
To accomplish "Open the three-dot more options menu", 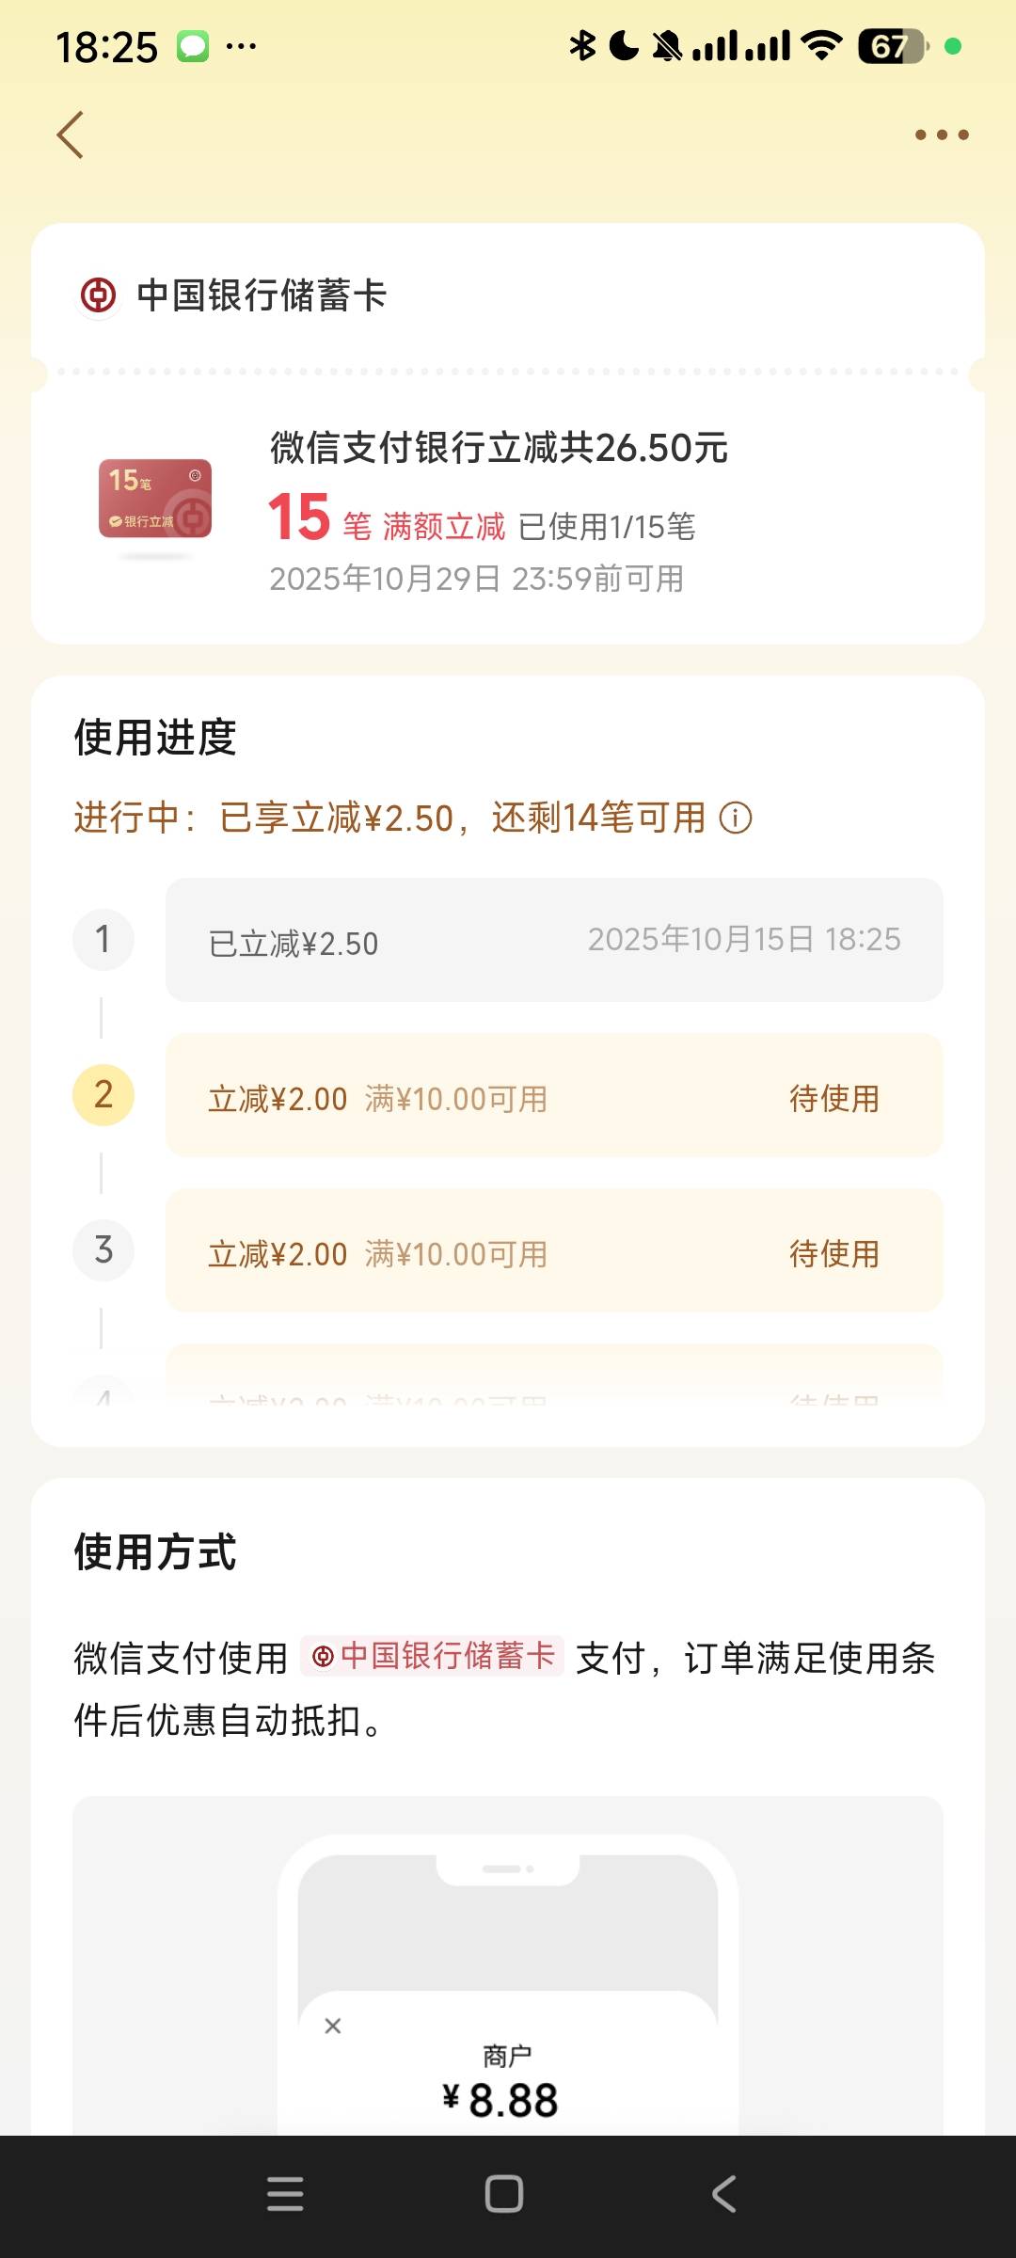I will point(941,135).
